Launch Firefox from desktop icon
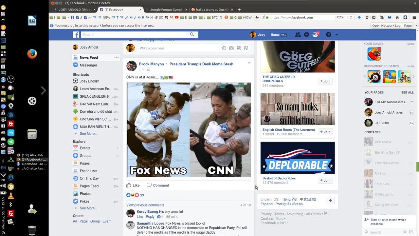 click(32, 54)
